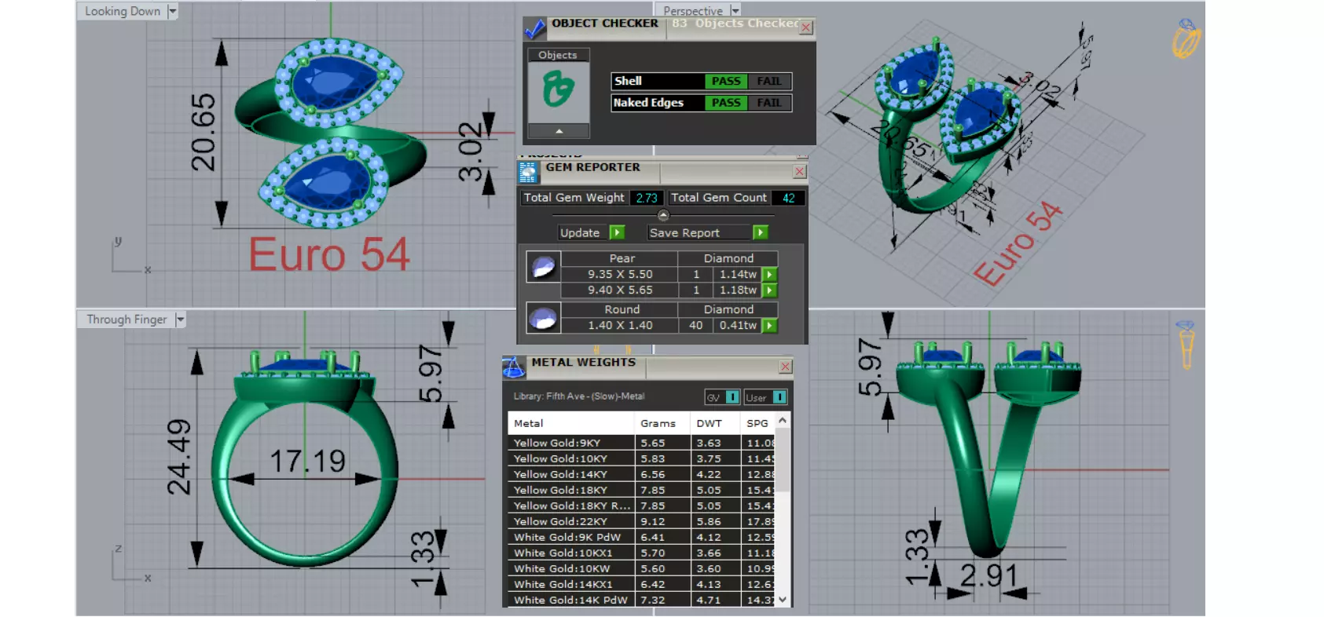Screen dimensions: 1324x617
Task: Click PASS for Naked Edges check
Action: 726,103
